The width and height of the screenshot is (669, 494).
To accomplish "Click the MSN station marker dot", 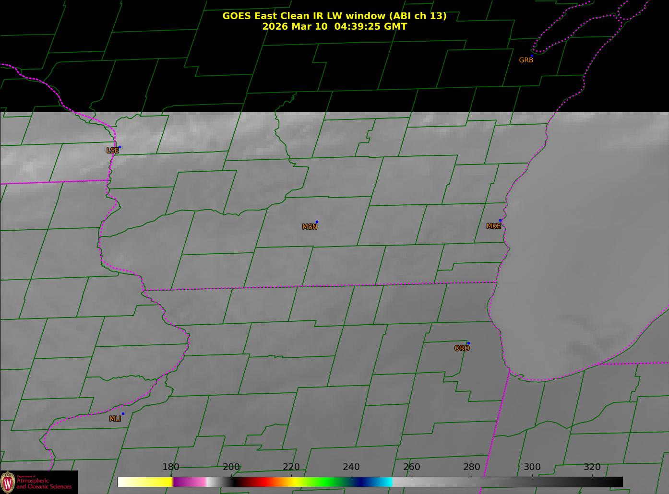I will (317, 222).
